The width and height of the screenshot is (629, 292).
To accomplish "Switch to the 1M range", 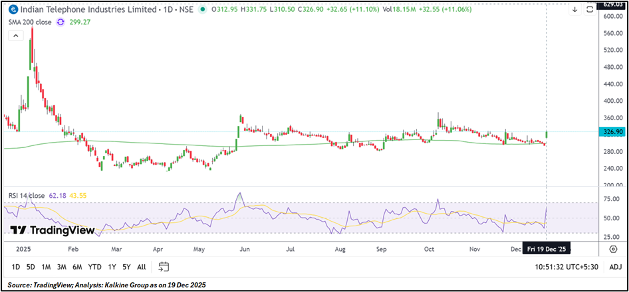I will coord(47,267).
